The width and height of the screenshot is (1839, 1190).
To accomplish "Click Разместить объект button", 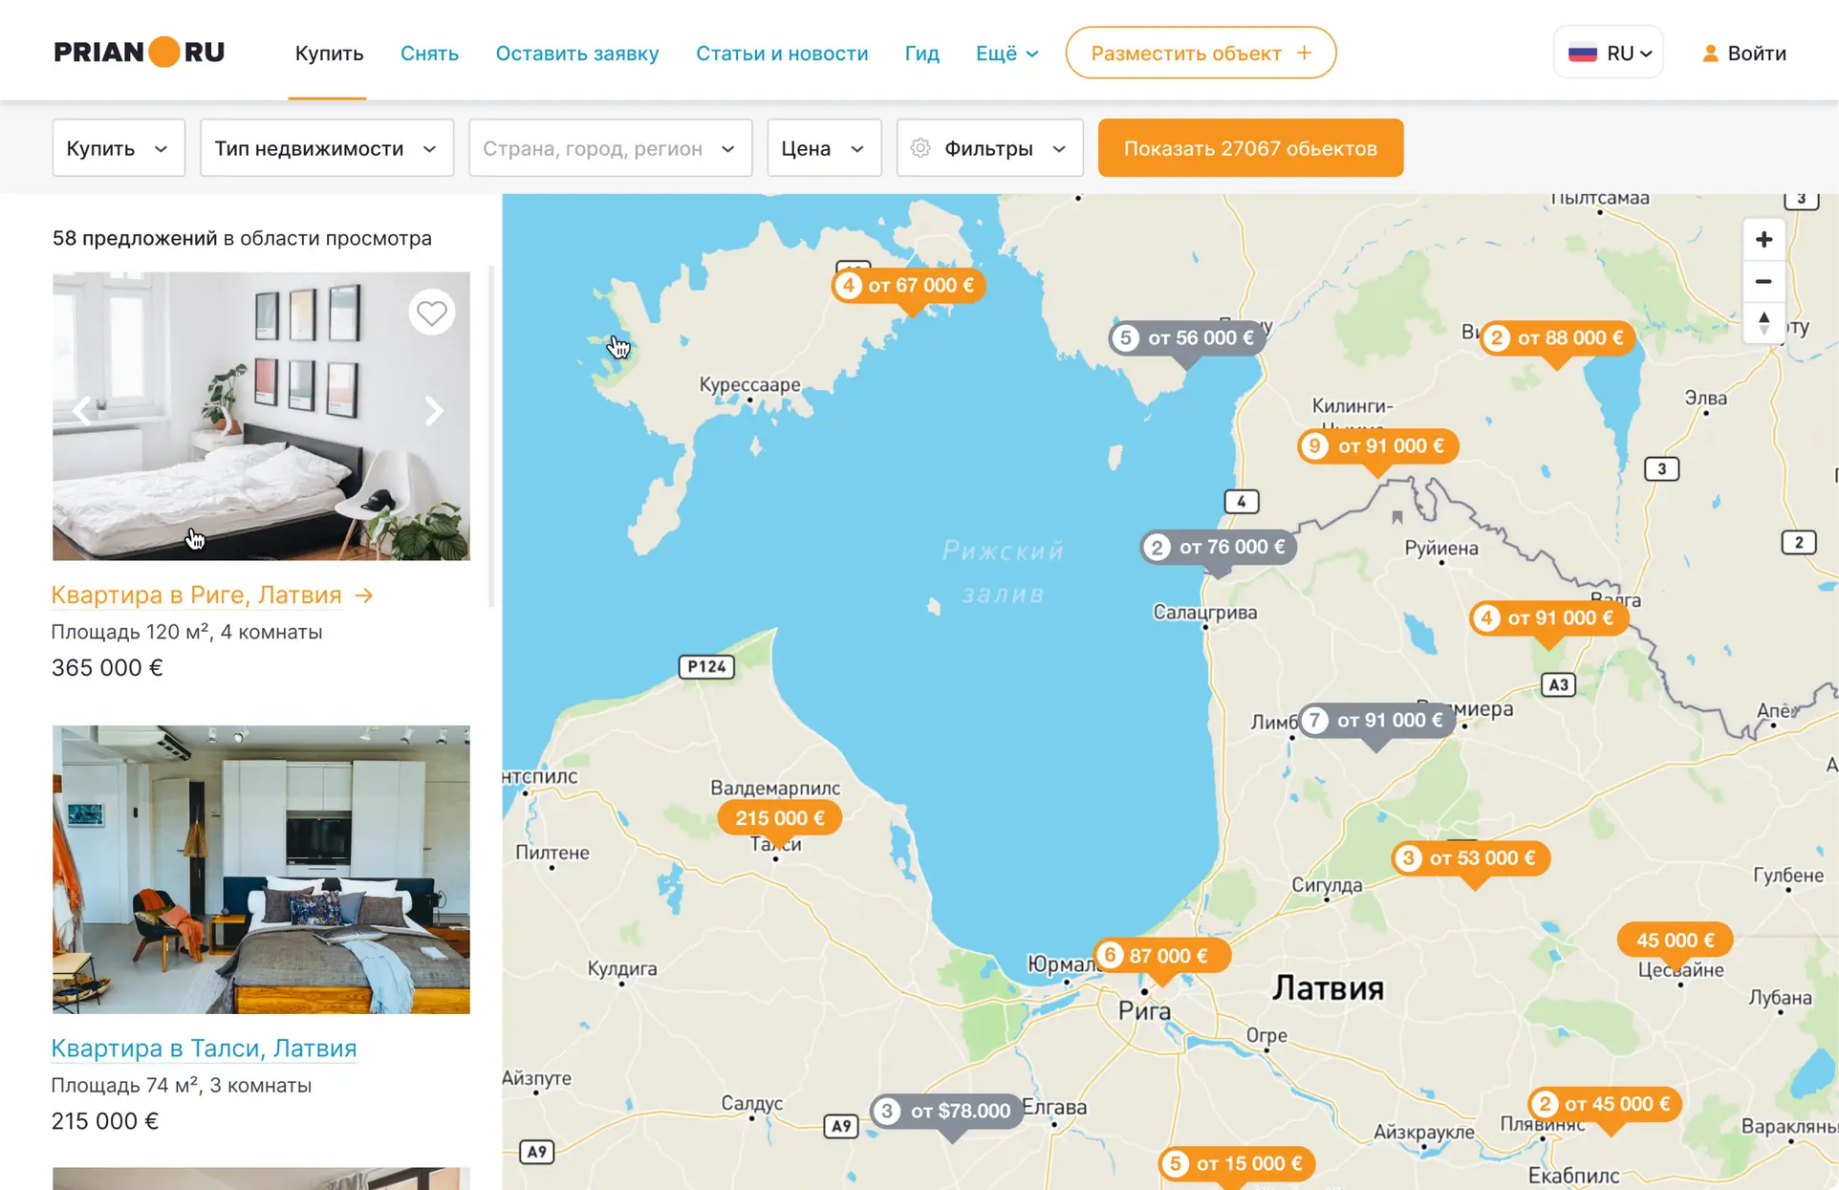I will [x=1201, y=54].
